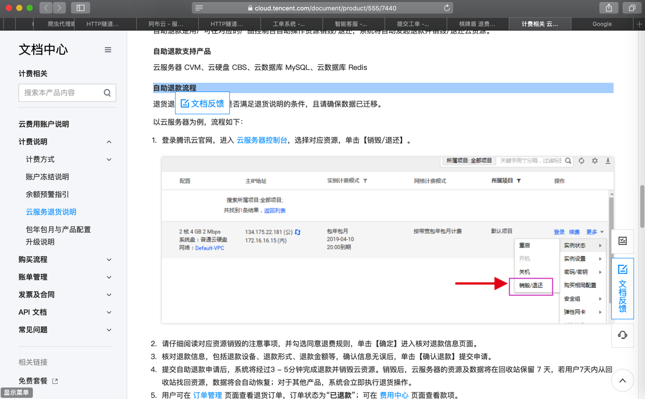Expand 账单管理 chevron
This screenshot has height=399, width=645.
tap(109, 277)
